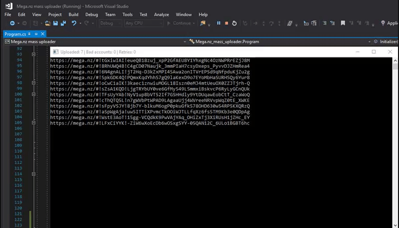Click the Step Into arrow icon
The height and width of the screenshot is (228, 399).
coord(263,23)
